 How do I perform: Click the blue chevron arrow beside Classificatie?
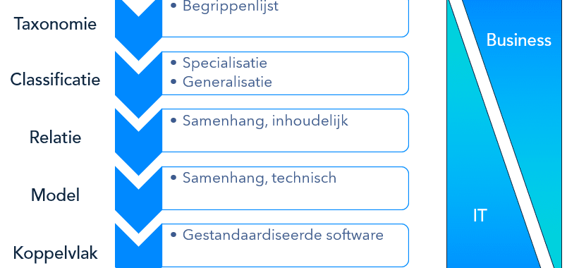click(138, 85)
